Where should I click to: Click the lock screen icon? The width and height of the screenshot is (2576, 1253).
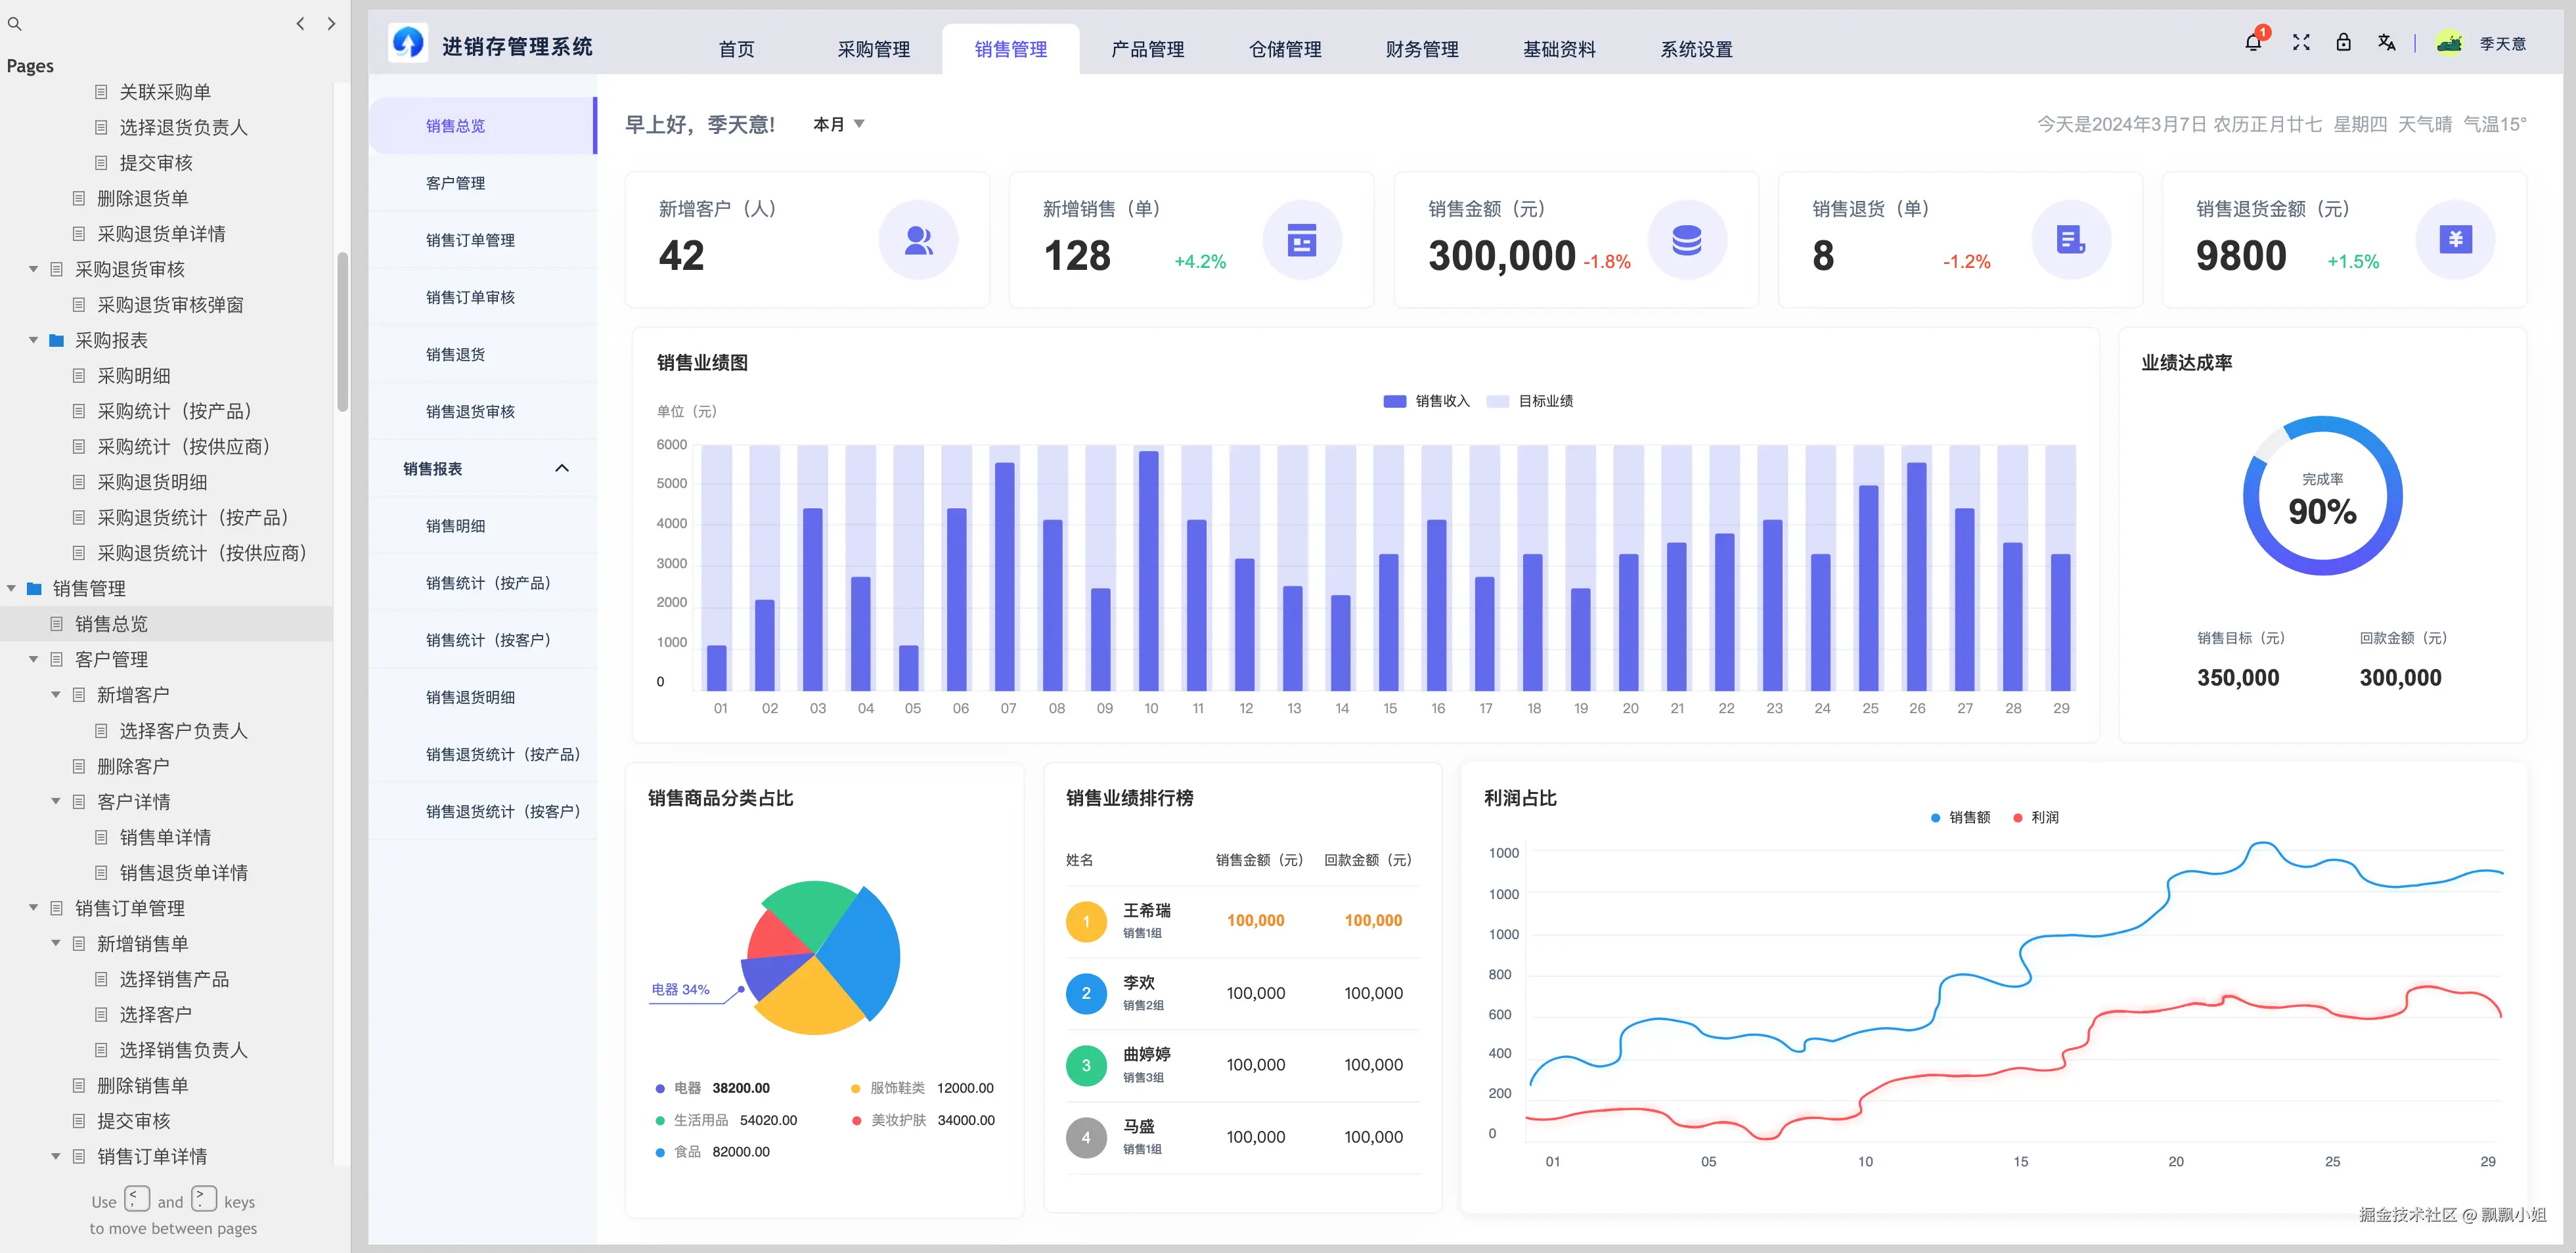[x=2344, y=42]
